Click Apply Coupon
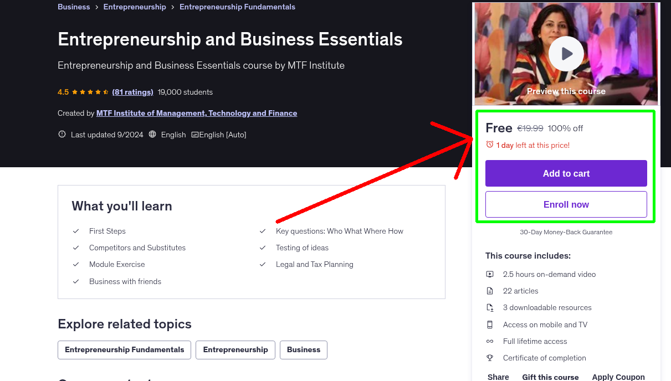This screenshot has width=671, height=381. [618, 377]
